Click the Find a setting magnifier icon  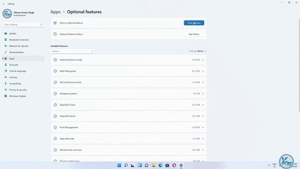(x=41, y=24)
